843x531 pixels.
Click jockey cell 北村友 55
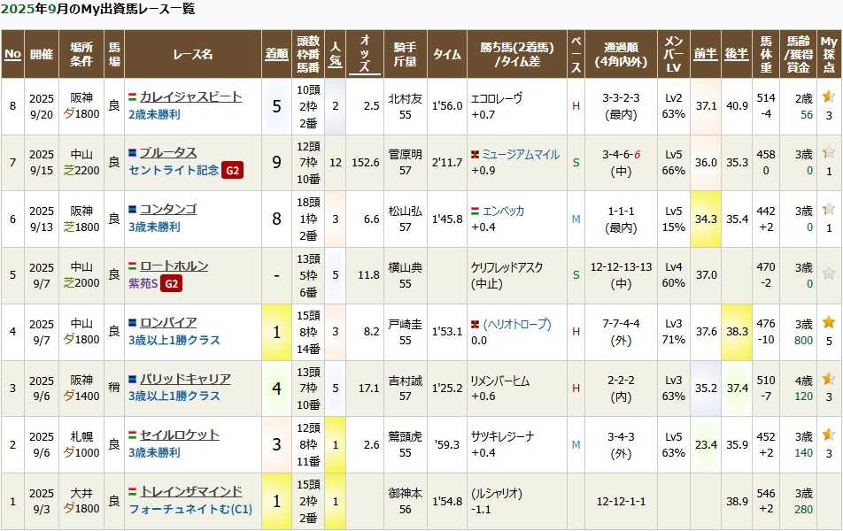pyautogui.click(x=406, y=106)
